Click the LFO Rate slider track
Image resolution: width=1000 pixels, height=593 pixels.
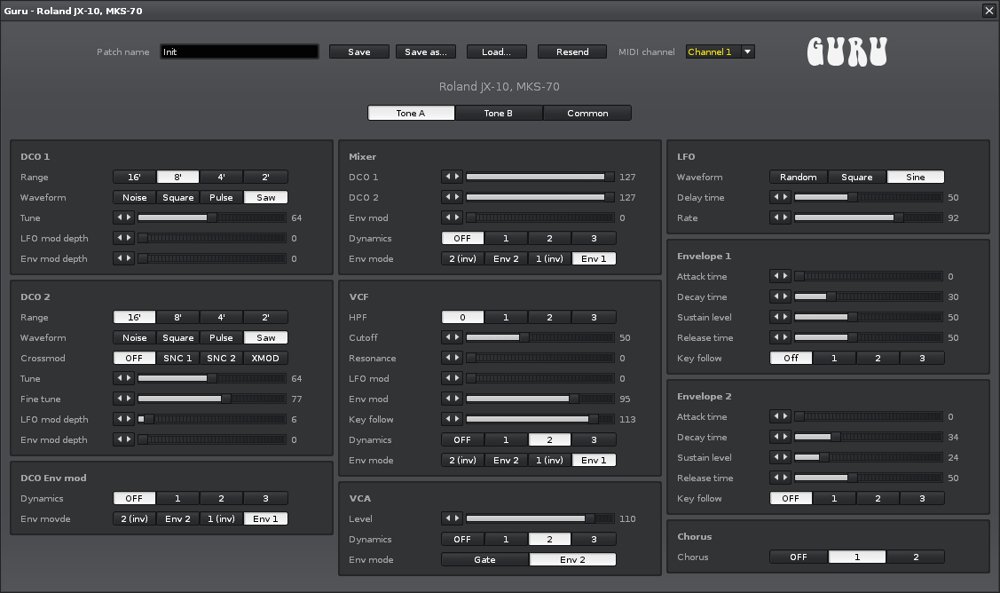click(869, 217)
